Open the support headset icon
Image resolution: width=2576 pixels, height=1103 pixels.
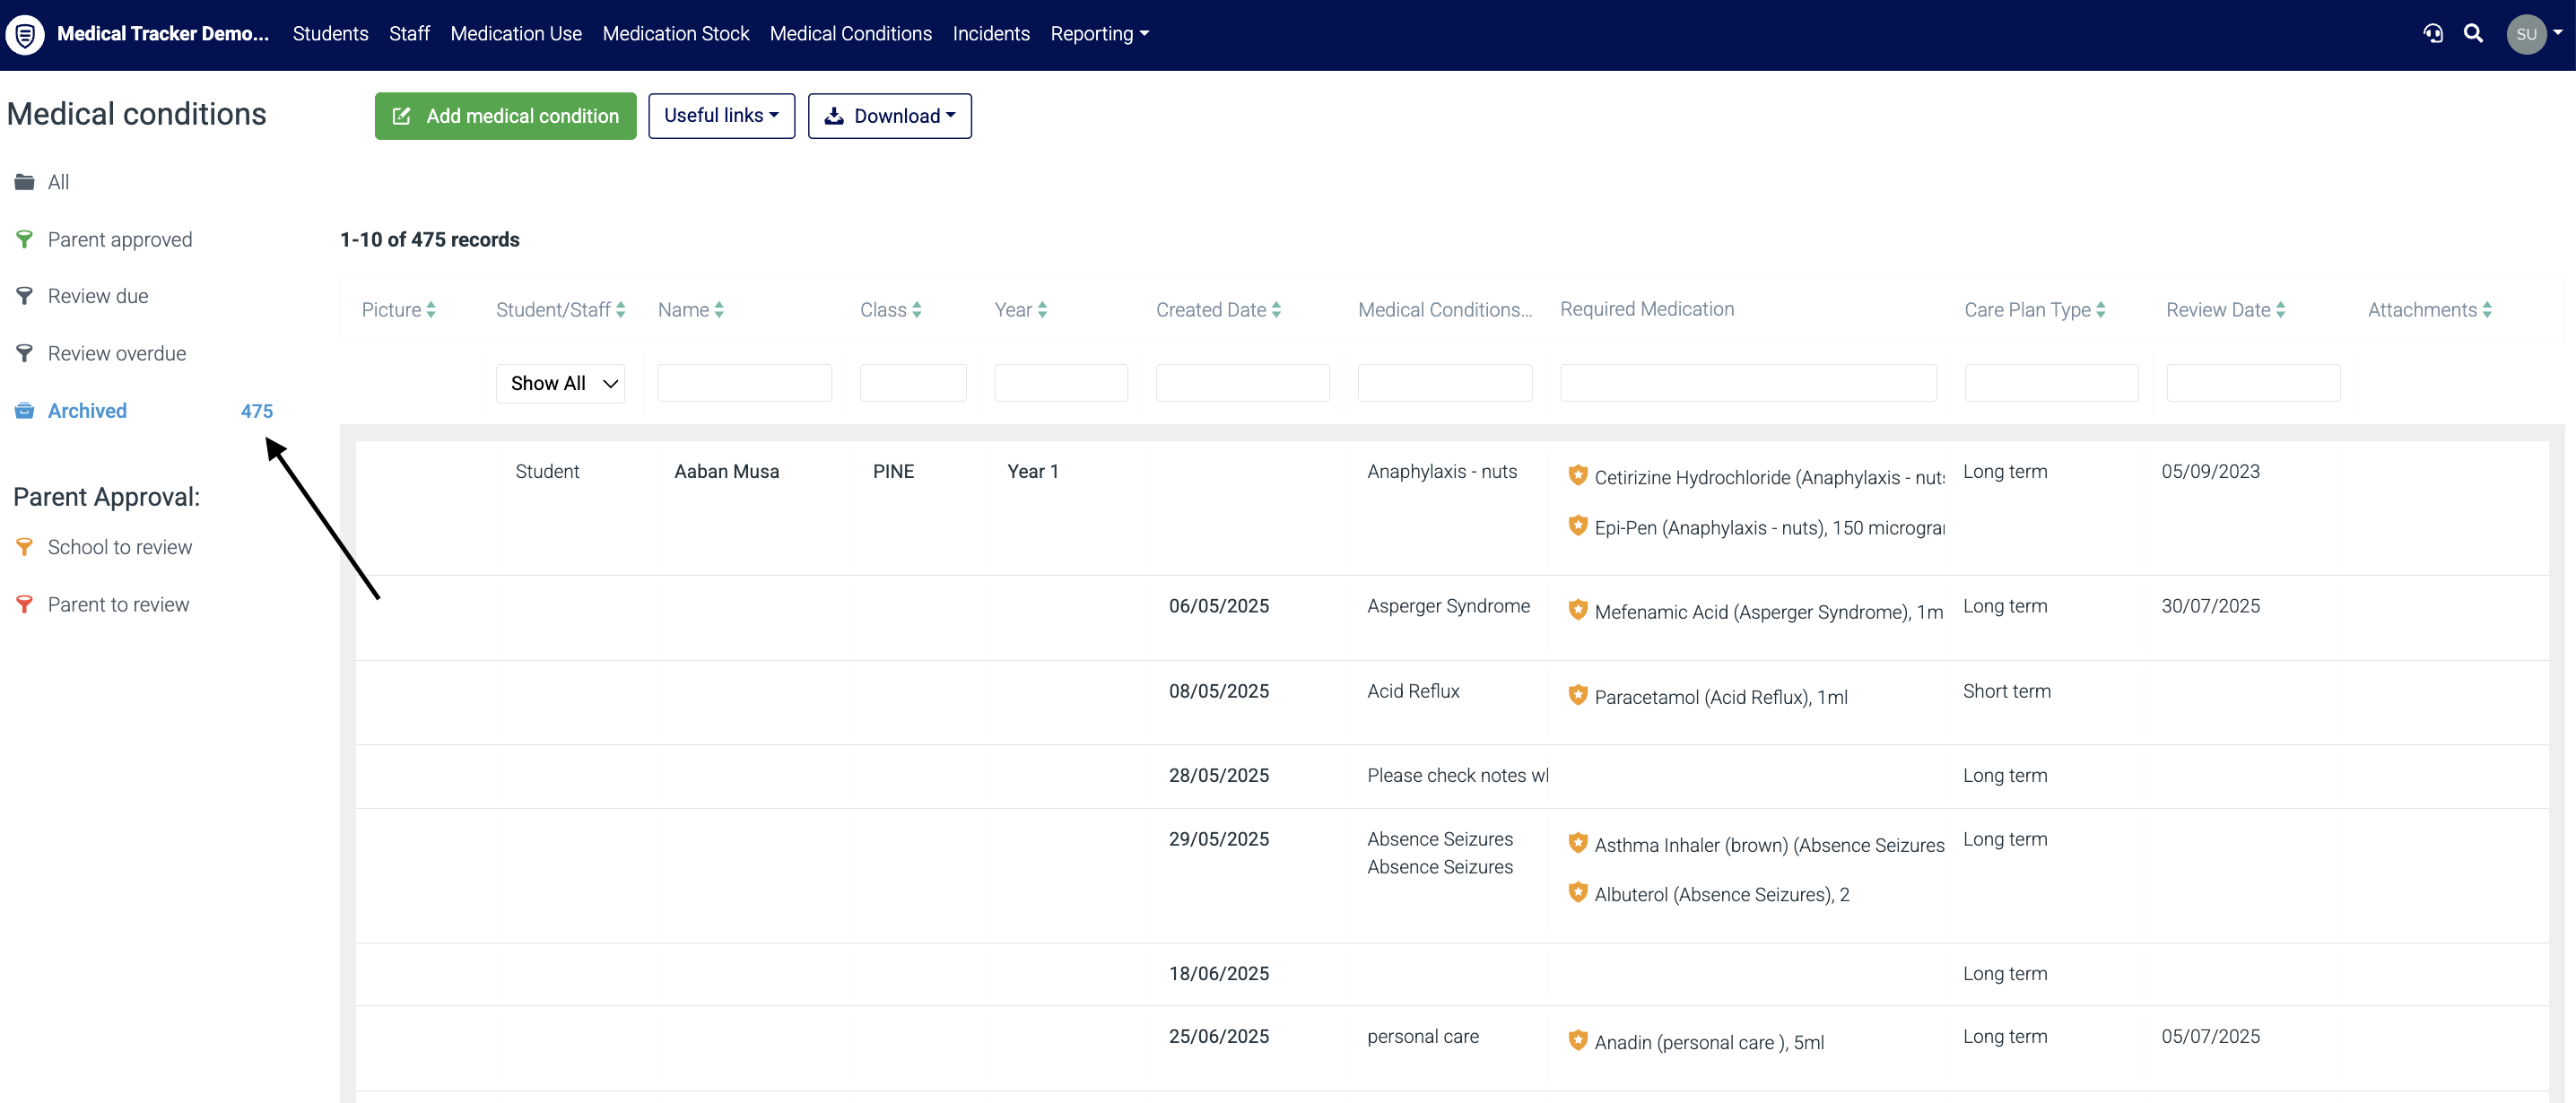tap(2433, 34)
